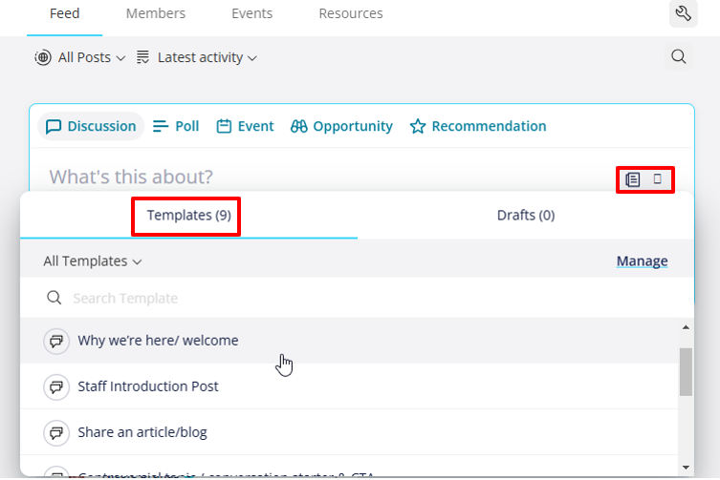Click chat icon for Share an article/blog

56,433
